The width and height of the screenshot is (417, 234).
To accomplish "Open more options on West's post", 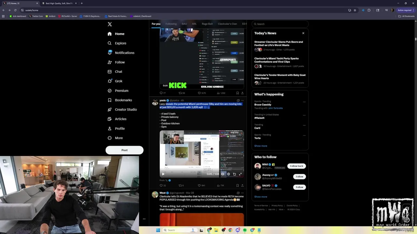I will coord(242,193).
